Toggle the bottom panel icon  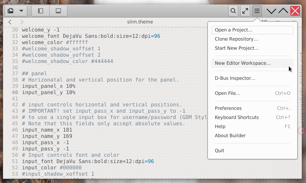pos(58,11)
